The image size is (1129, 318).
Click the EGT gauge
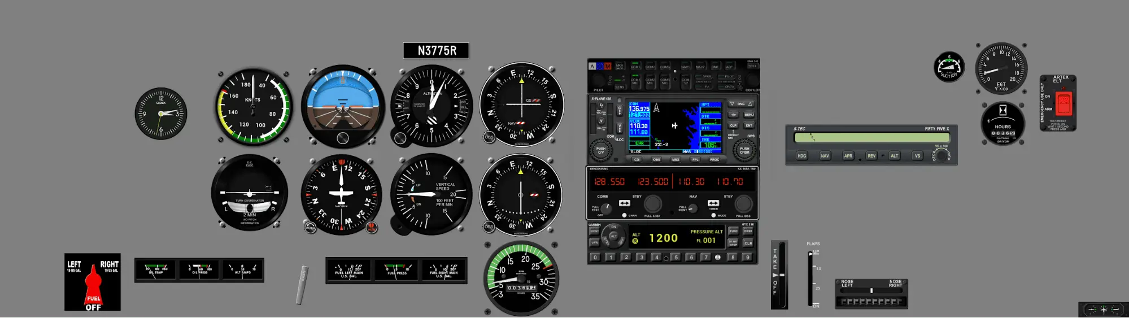tap(1001, 68)
